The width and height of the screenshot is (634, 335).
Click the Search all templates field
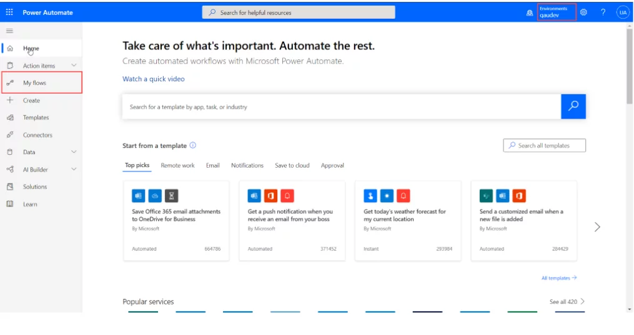point(544,145)
